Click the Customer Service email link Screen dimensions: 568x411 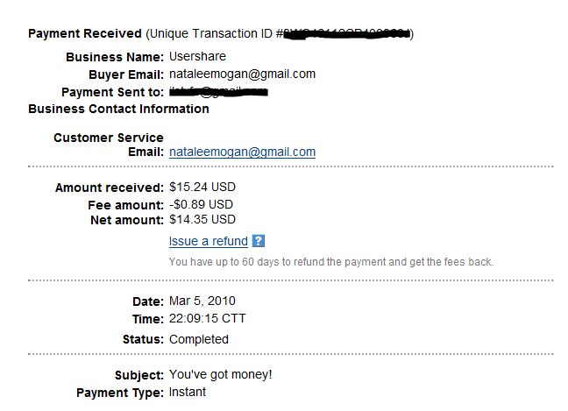[x=242, y=152]
